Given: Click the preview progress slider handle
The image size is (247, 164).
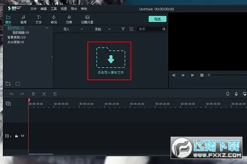Looking at the screenshot, I should click(209, 75).
